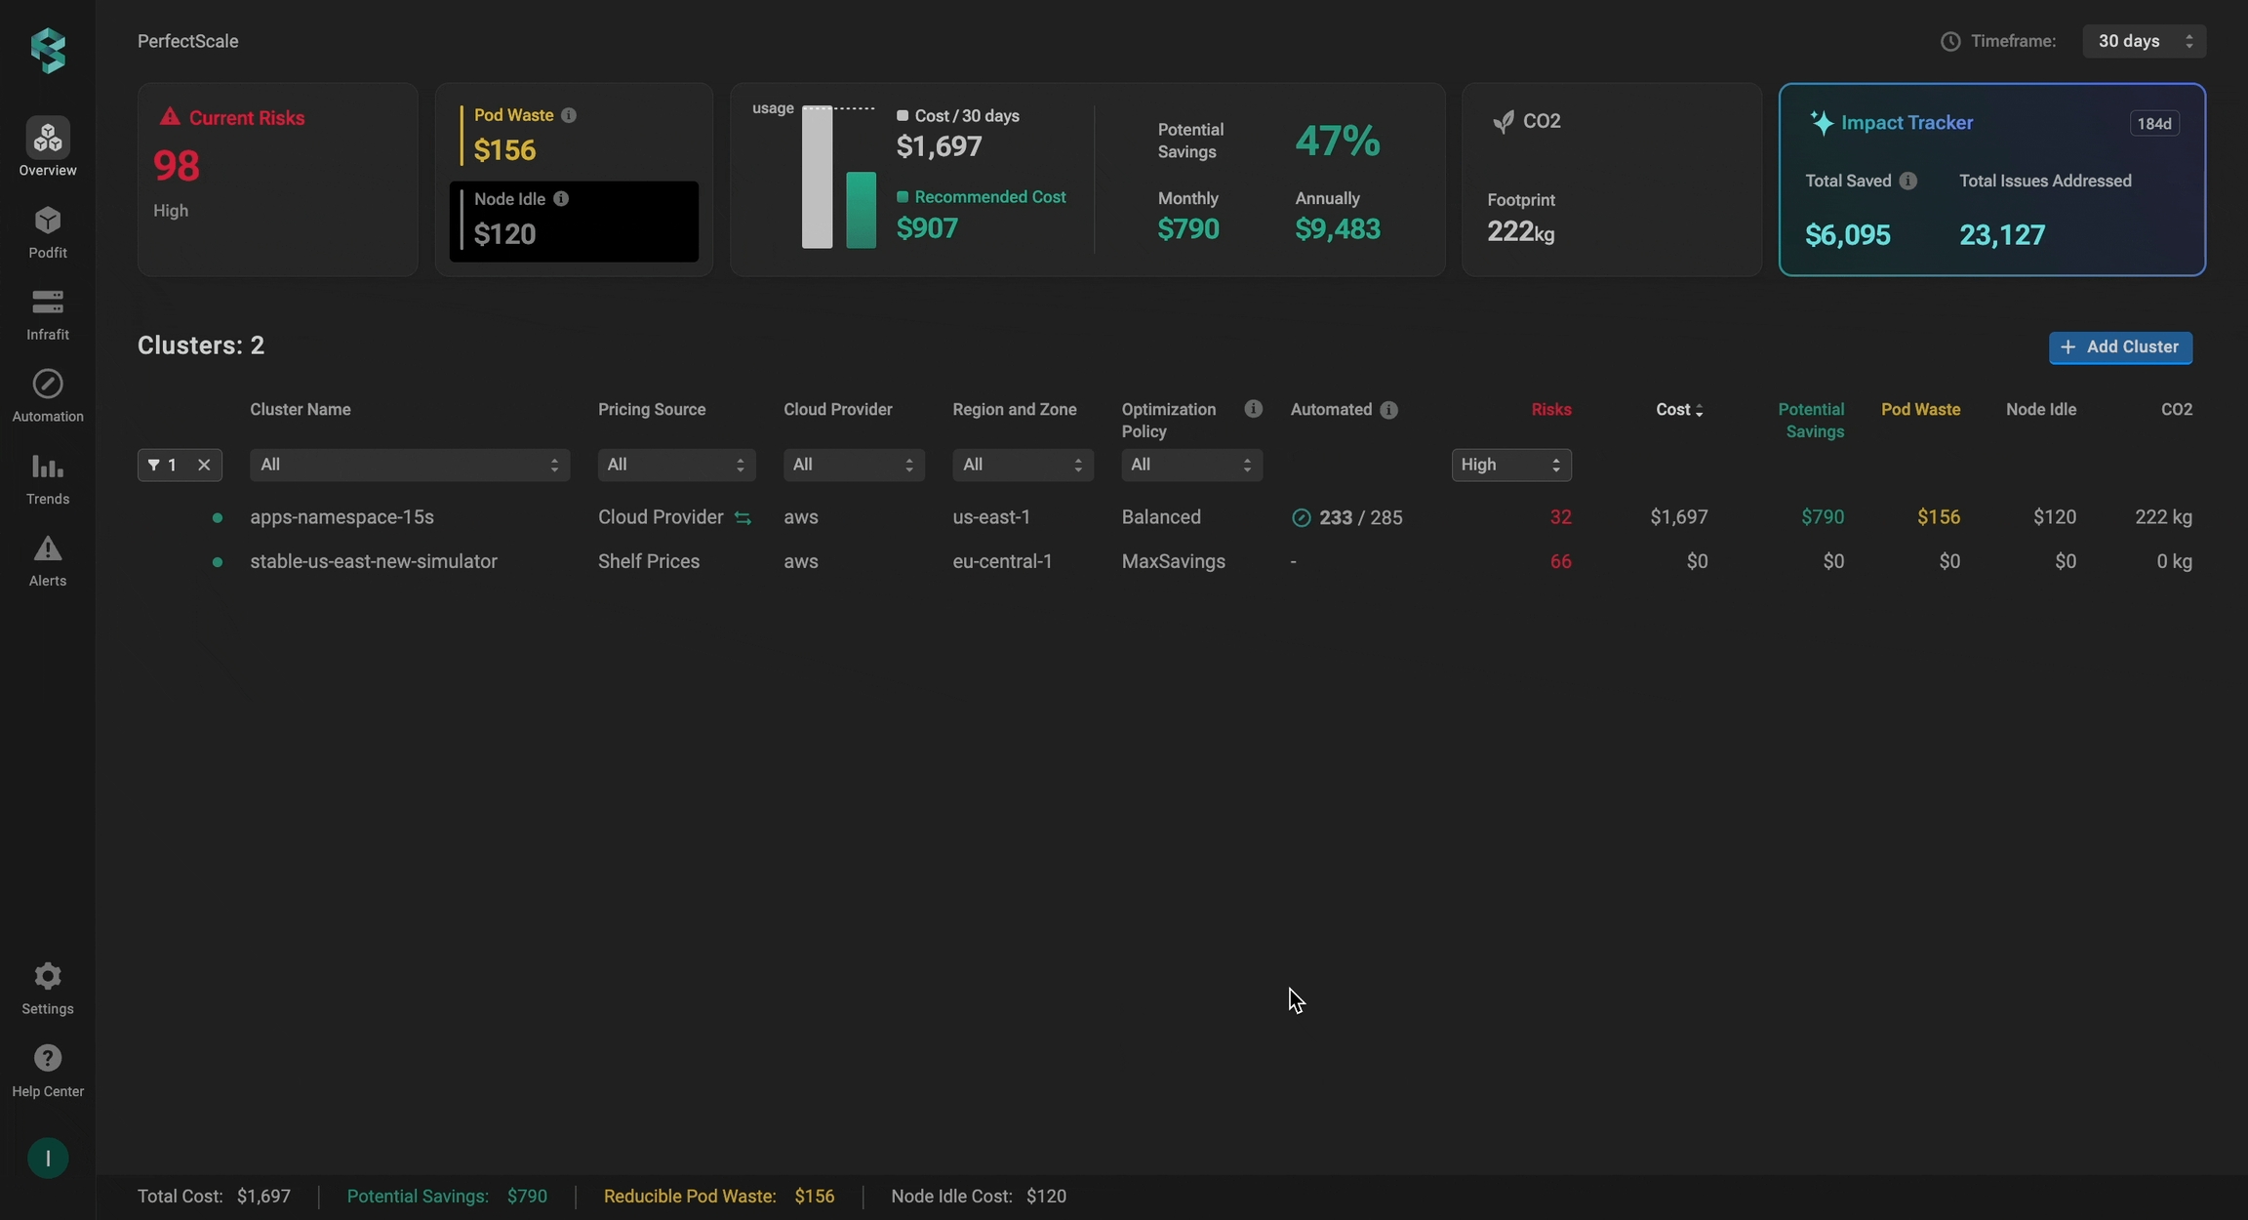The image size is (2248, 1220).
Task: Open the Cloud Provider filter dropdown
Action: coord(853,465)
